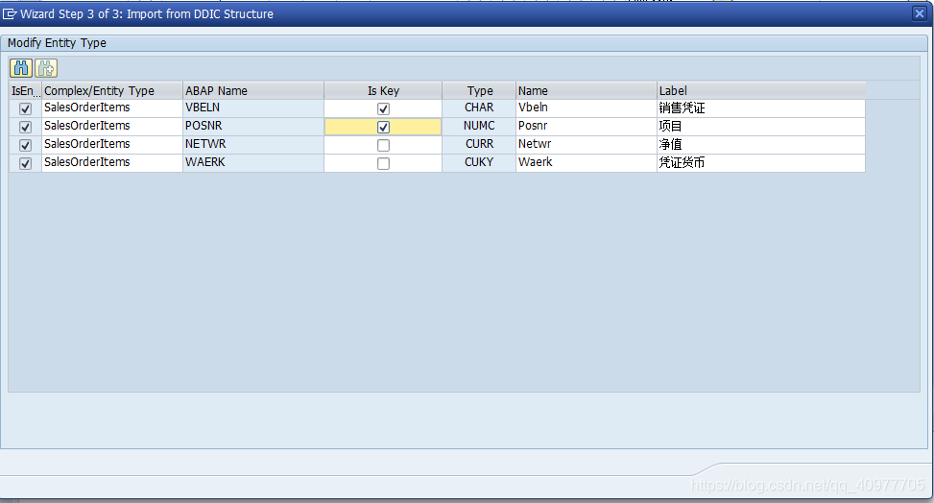Uncheck IsEntity checkbox for NETWR row
The width and height of the screenshot is (934, 503).
click(x=25, y=145)
